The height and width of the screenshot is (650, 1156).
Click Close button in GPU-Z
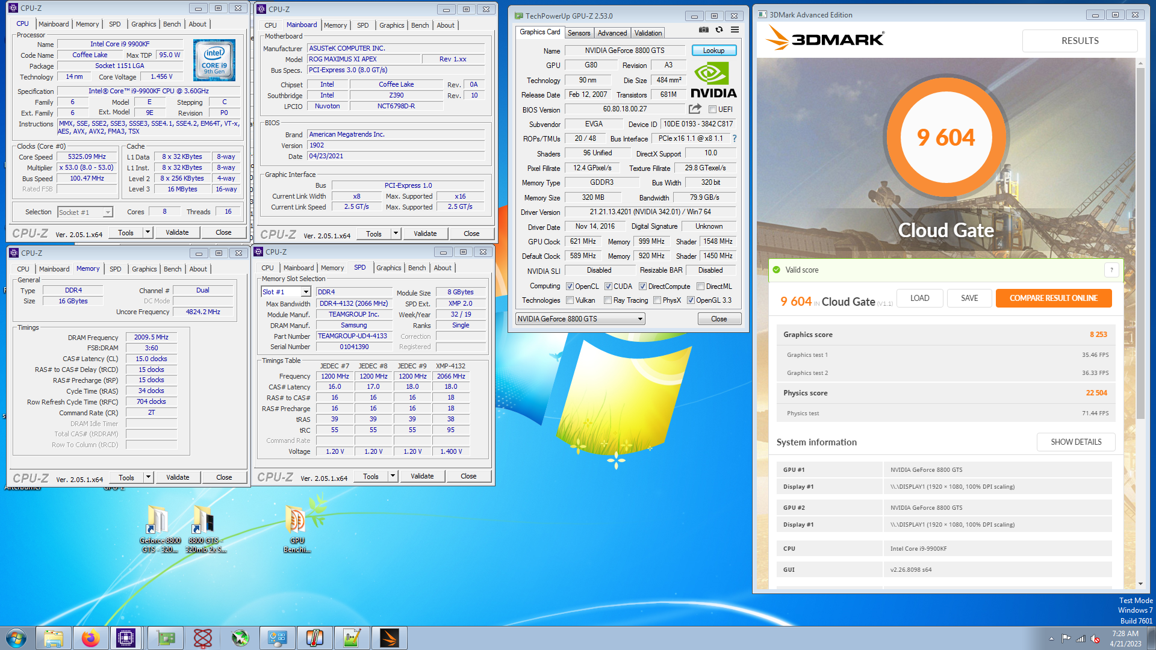click(719, 319)
